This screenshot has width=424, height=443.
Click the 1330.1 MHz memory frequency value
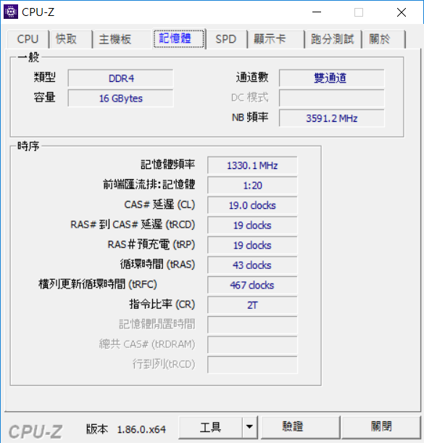252,165
